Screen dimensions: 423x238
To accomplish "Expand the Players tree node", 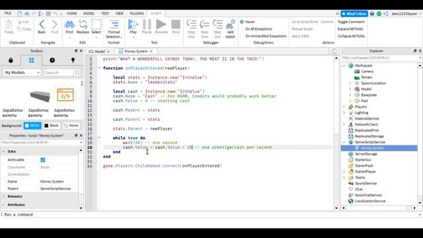I will [x=344, y=107].
